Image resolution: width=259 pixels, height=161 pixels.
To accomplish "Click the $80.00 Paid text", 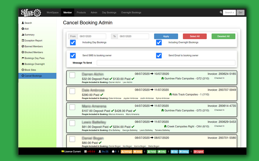I will tap(90, 143).
